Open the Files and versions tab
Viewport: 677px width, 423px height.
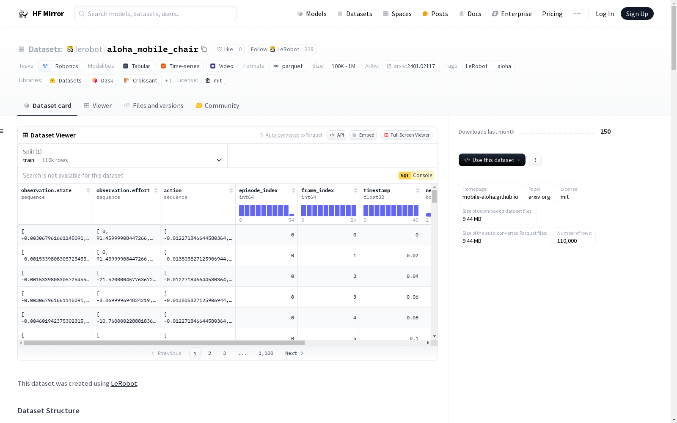pos(154,106)
